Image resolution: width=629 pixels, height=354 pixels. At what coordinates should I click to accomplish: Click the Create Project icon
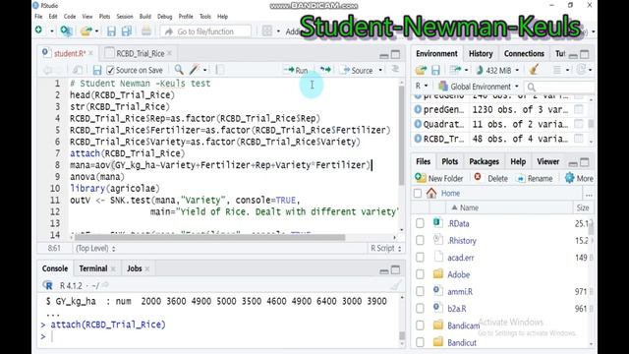coord(66,30)
